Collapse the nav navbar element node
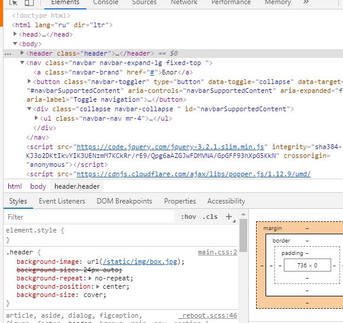 (22, 63)
